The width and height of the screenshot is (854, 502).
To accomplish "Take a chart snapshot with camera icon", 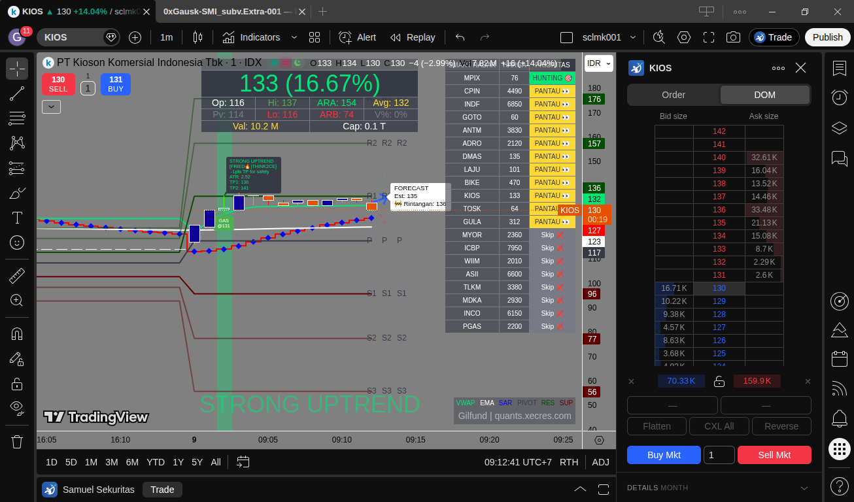I will coord(733,37).
